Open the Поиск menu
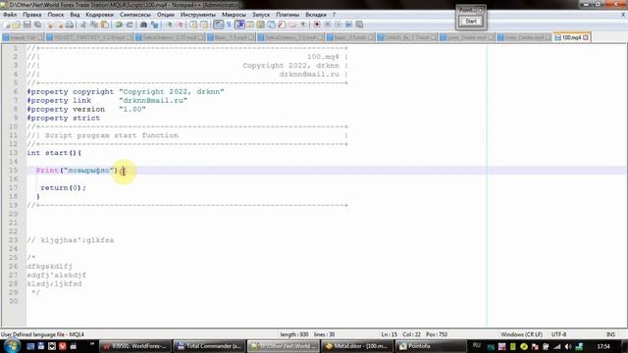Image resolution: width=628 pixels, height=353 pixels. [x=56, y=15]
